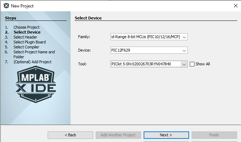Expand the Tool dropdown arrow
The width and height of the screenshot is (241, 142).
[184, 64]
